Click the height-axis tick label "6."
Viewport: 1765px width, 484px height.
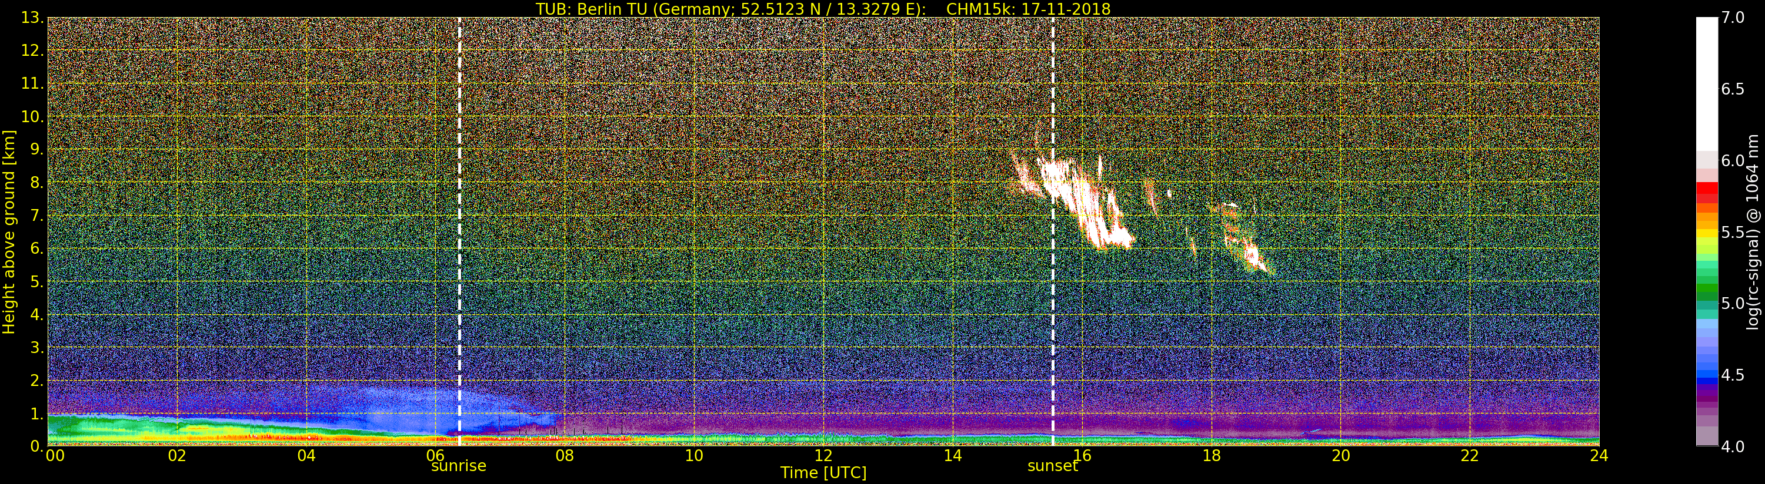pyautogui.click(x=37, y=248)
